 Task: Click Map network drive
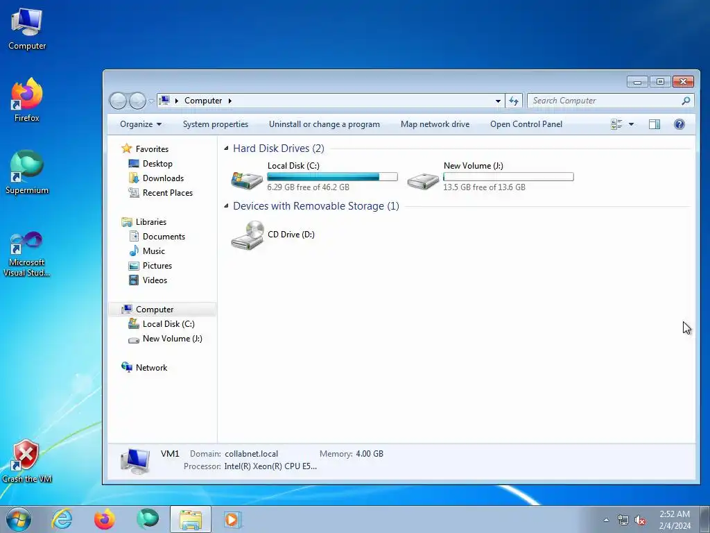(x=435, y=124)
